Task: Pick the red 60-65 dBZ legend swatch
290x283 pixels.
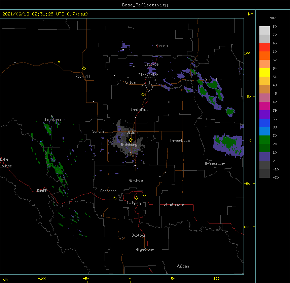Action: pyautogui.click(x=264, y=47)
